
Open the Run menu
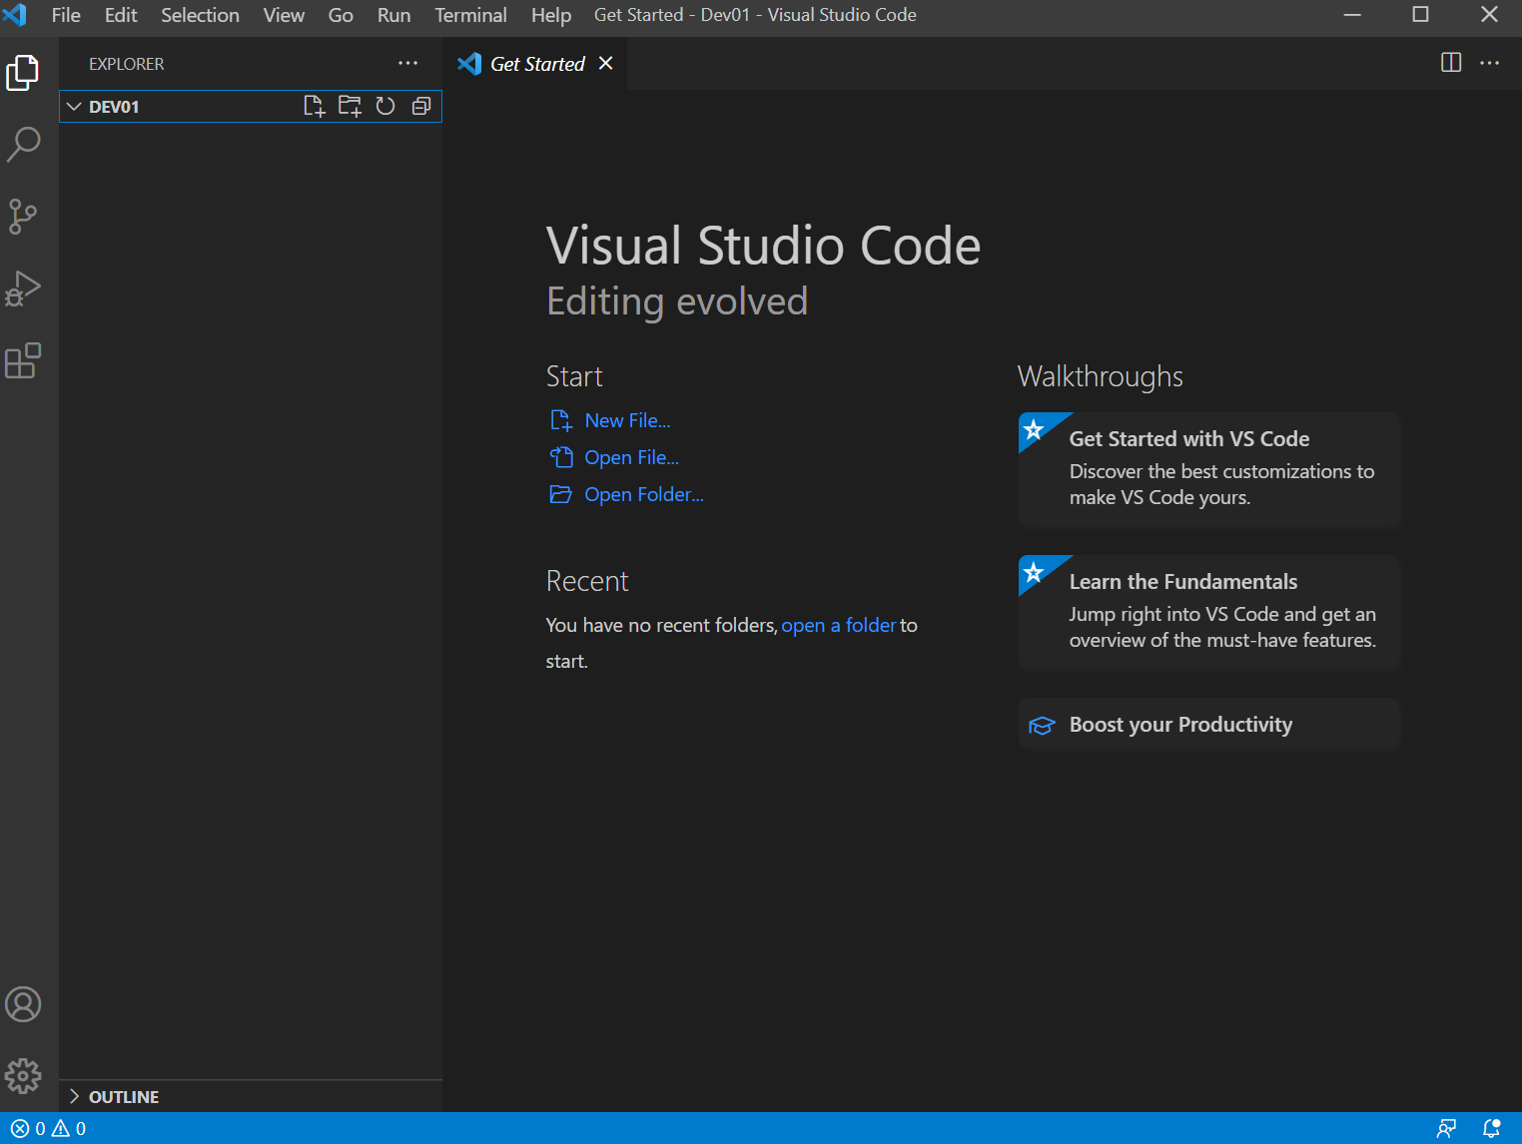pos(393,15)
